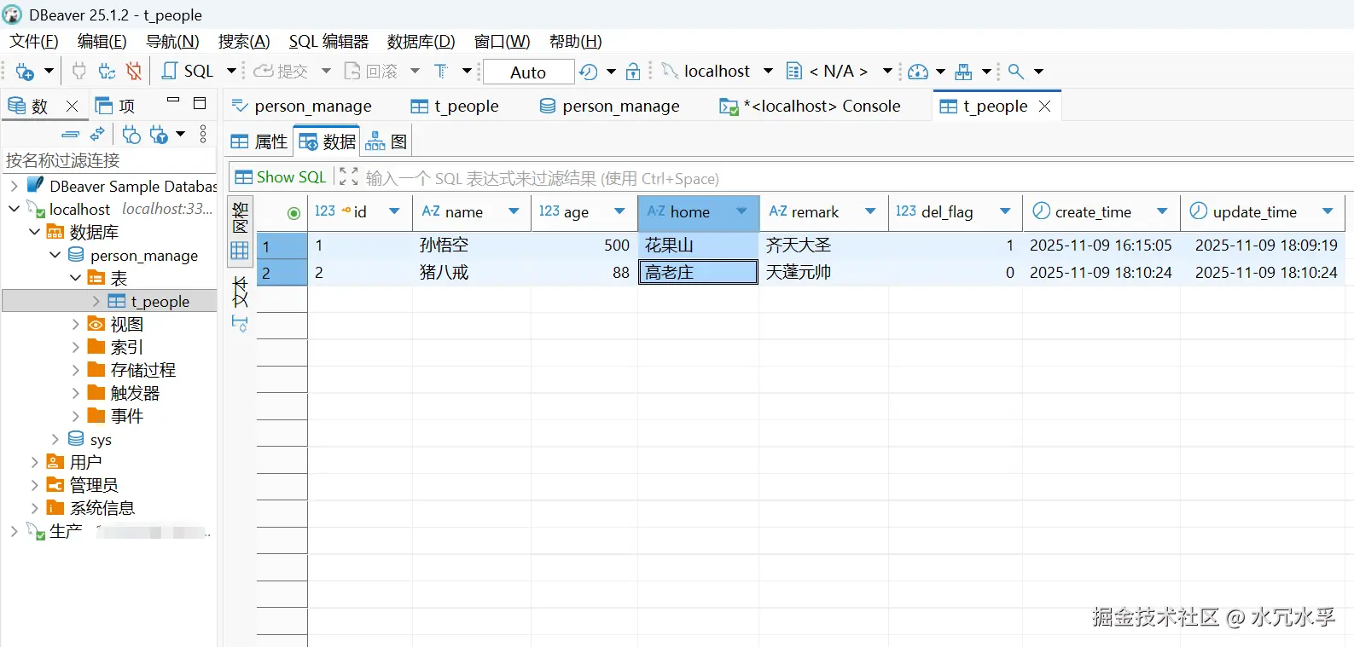Open a new SQL script editor
This screenshot has height=647, width=1354.
coord(188,72)
